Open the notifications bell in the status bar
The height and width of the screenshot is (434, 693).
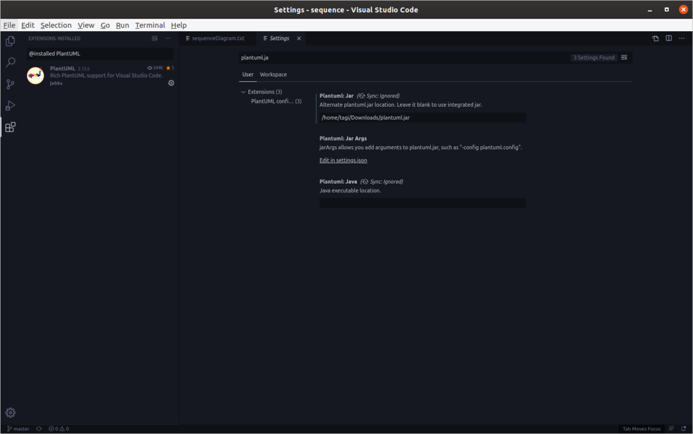click(683, 429)
